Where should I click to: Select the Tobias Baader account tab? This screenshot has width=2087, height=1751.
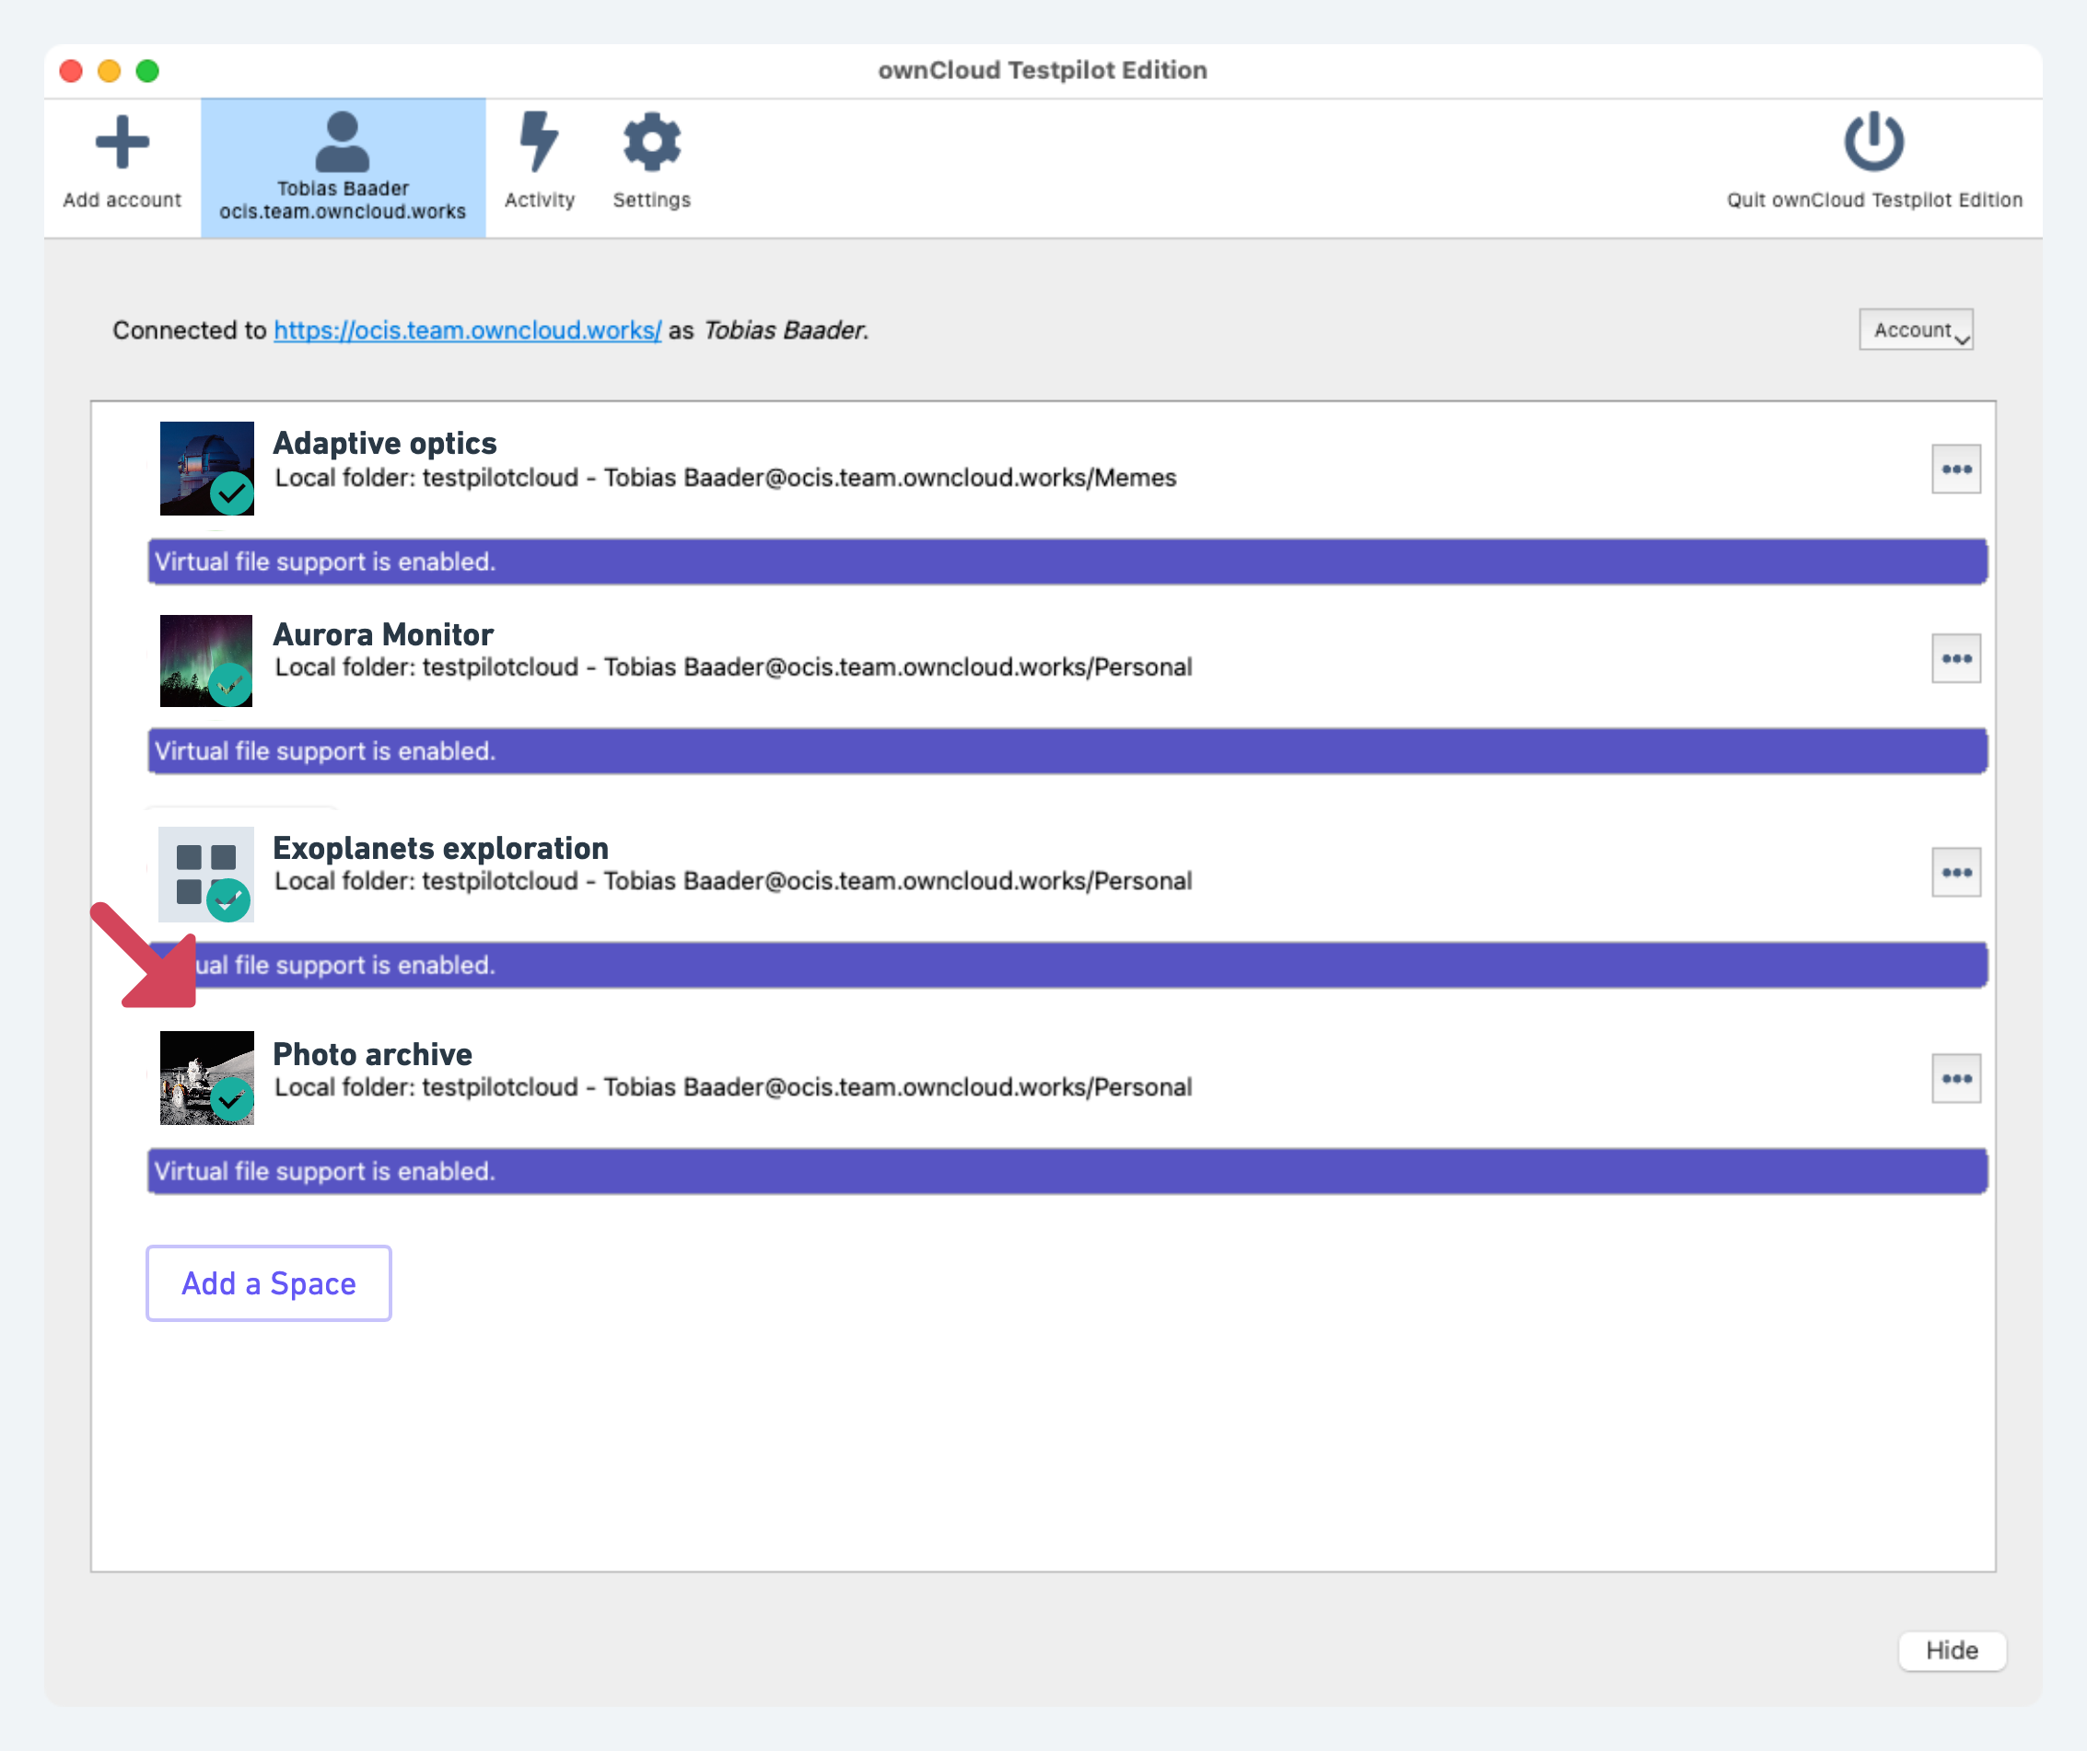[343, 167]
